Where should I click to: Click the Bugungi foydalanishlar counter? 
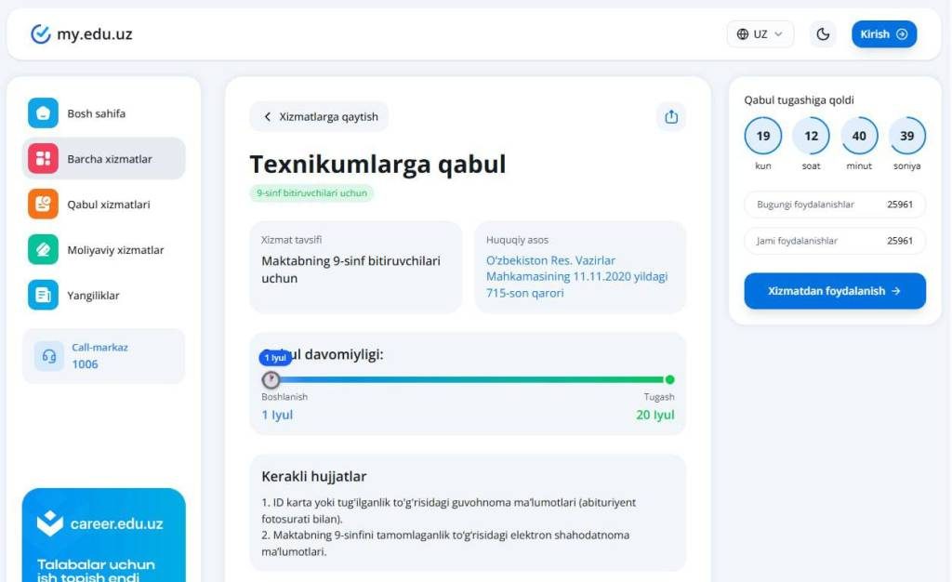(x=835, y=205)
